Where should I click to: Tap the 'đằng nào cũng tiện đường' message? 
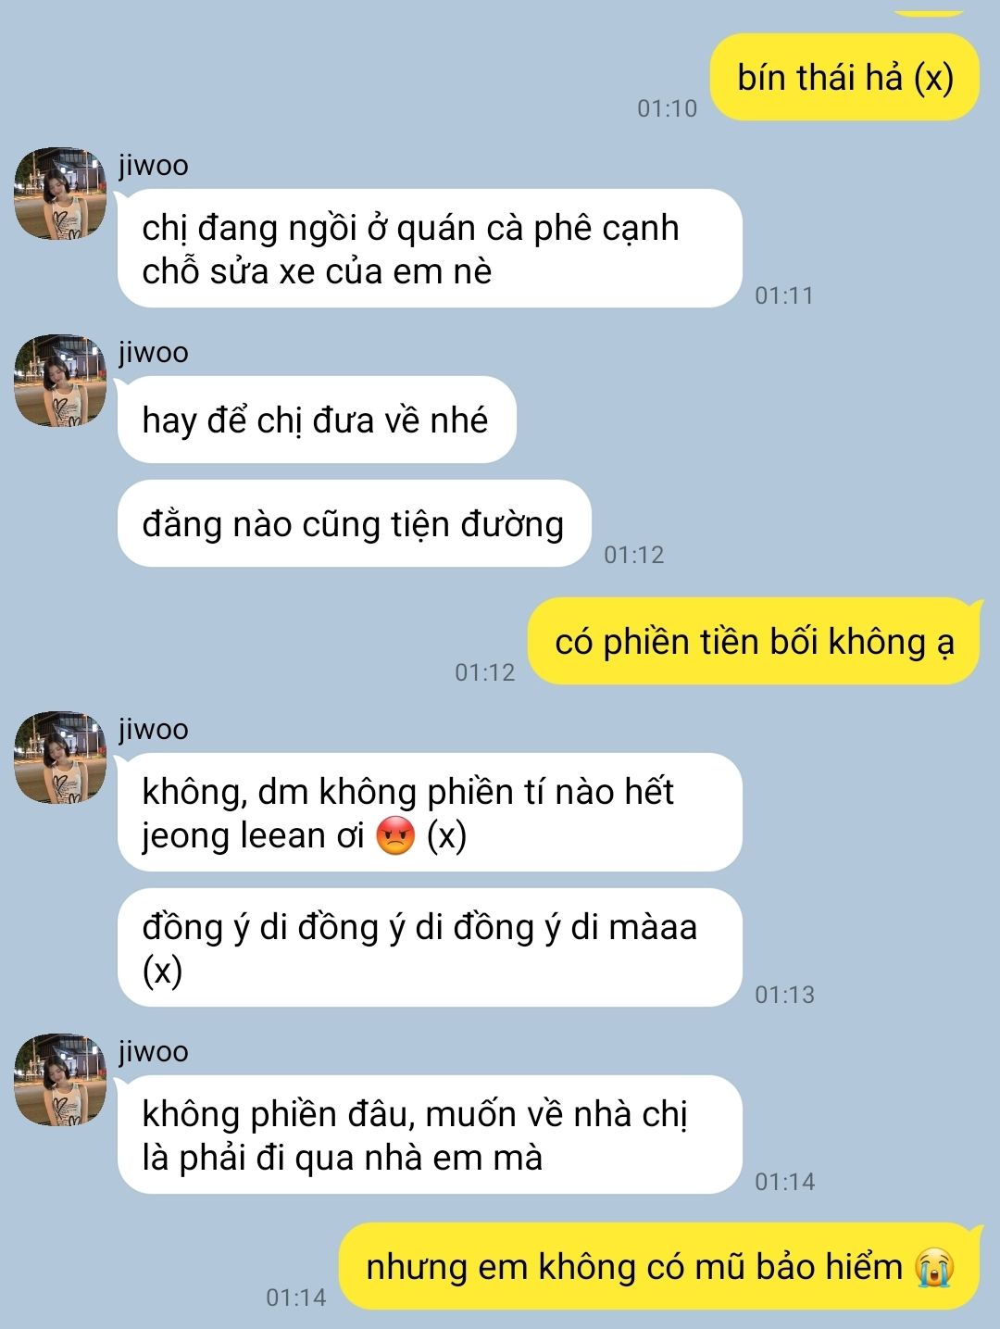click(354, 523)
